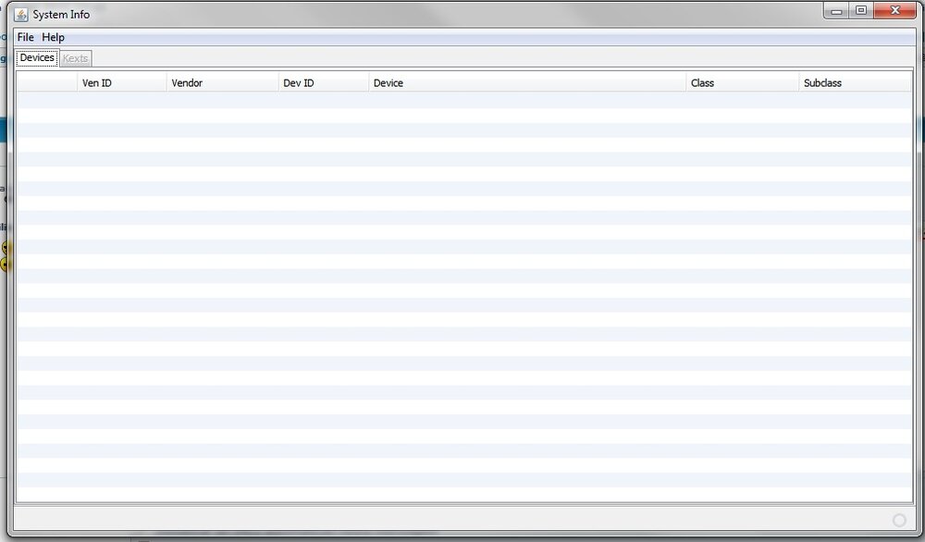The height and width of the screenshot is (542, 925).
Task: Click the empty status bar at bottom
Action: click(x=444, y=519)
